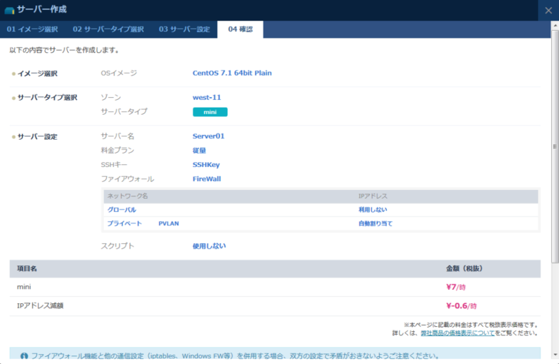This screenshot has height=364, width=559.
Task: Switch to 02 サーバータイプ選択 tab
Action: [108, 29]
